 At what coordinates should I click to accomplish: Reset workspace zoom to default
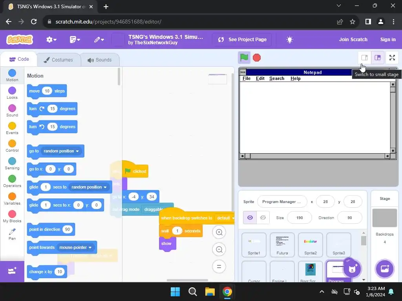pos(219,267)
